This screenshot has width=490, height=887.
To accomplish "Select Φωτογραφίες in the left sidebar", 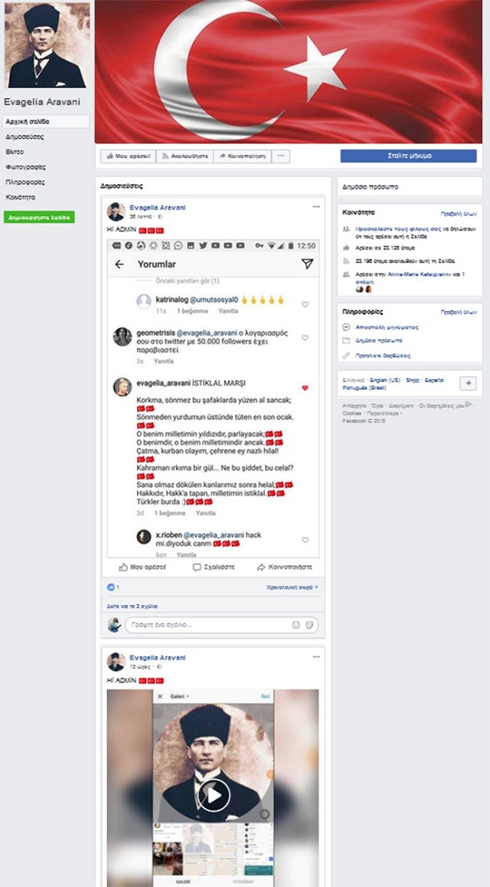I will point(25,167).
